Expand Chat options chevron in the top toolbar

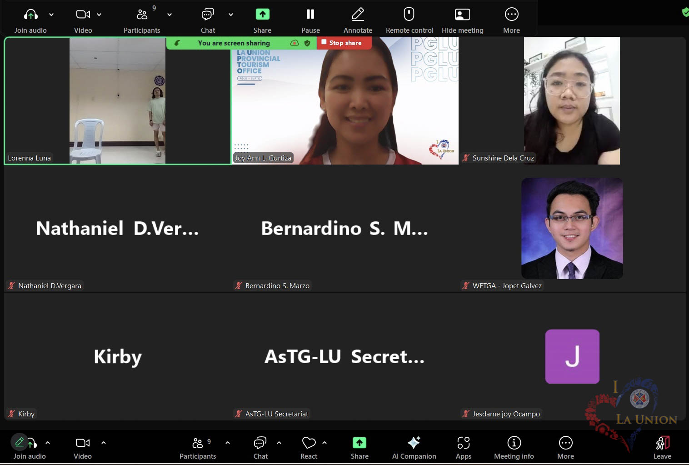[x=231, y=15]
